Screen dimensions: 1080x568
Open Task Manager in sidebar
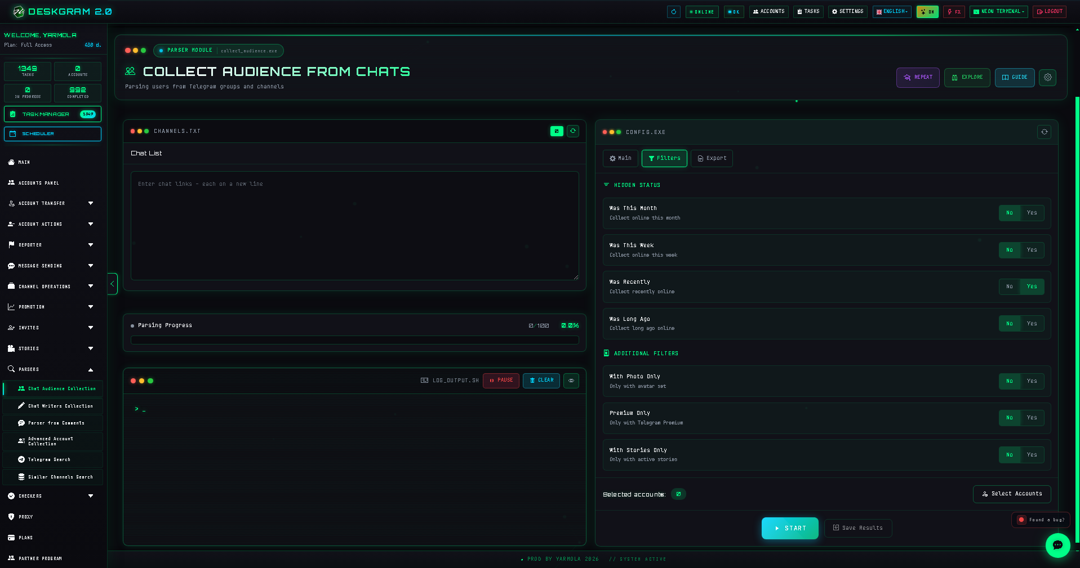52,114
